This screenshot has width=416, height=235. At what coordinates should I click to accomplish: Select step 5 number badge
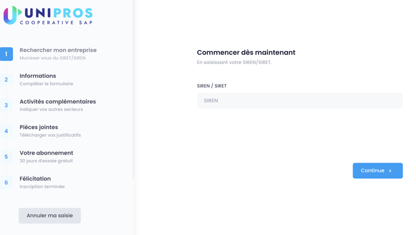click(x=7, y=157)
